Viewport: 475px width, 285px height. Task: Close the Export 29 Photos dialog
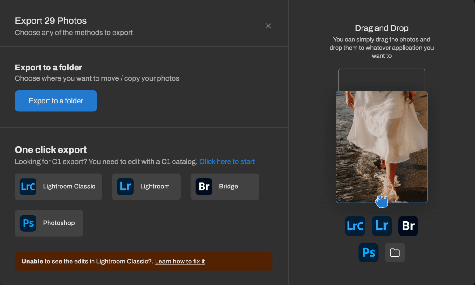(x=268, y=26)
